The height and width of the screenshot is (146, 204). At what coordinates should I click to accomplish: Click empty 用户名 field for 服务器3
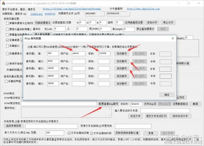tap(78, 68)
